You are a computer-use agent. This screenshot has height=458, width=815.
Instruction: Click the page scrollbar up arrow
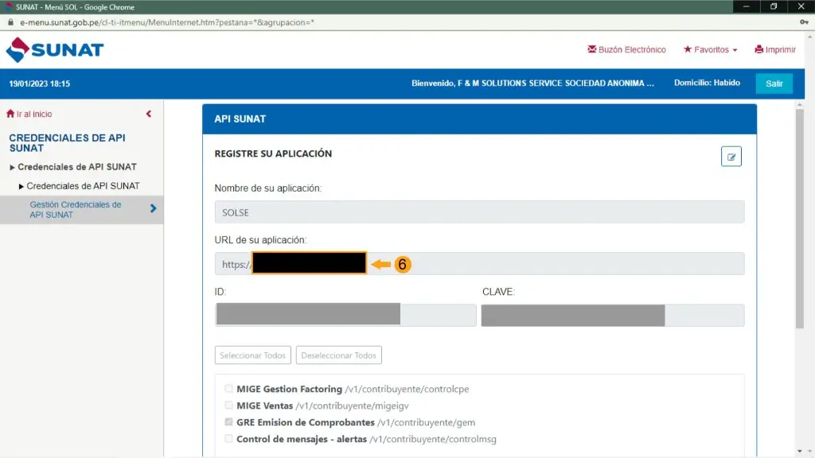click(x=809, y=37)
